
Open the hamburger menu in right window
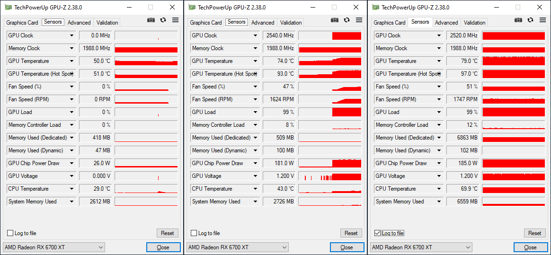point(543,20)
